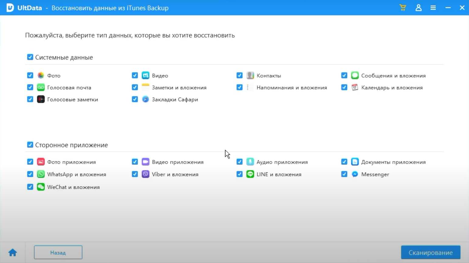Toggle the Messenger checkbox
The height and width of the screenshot is (263, 469).
coord(344,174)
